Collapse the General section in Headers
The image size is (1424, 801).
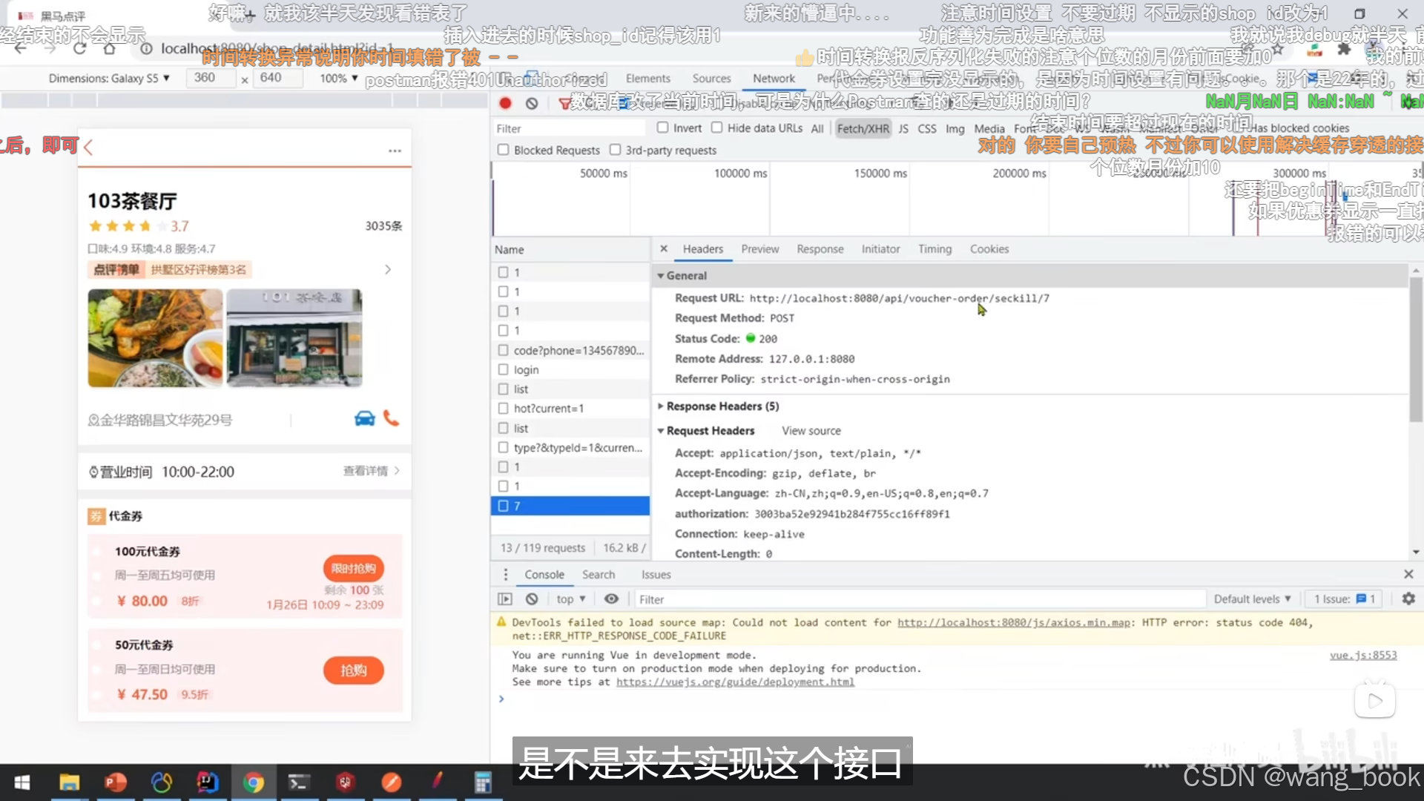coord(661,275)
